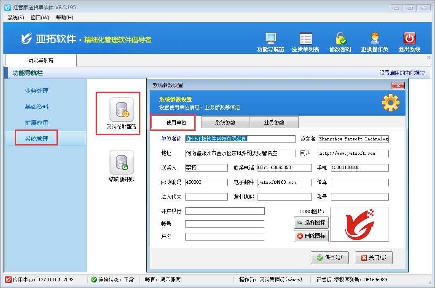Click the app icon in title bar
This screenshot has width=435, height=288.
point(8,8)
